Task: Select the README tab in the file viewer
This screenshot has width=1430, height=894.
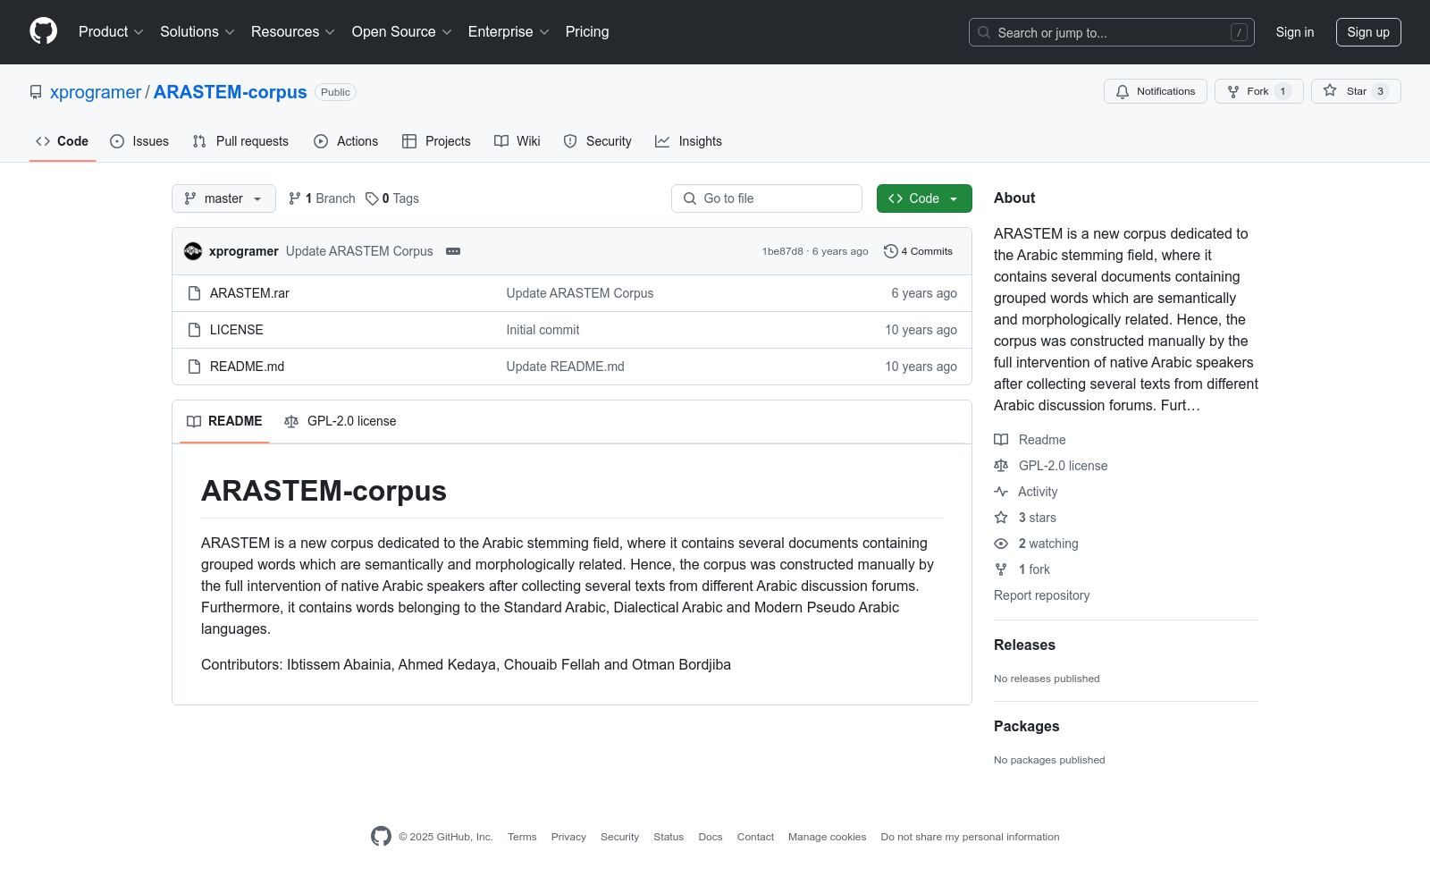Action: pyautogui.click(x=224, y=421)
